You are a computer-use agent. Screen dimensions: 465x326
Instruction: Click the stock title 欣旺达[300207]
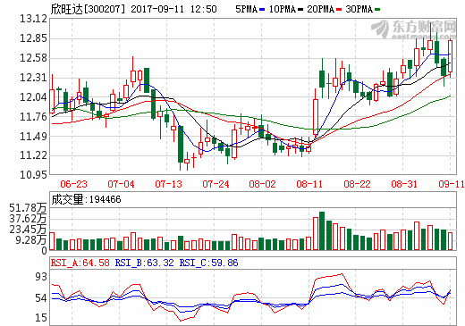(x=88, y=9)
